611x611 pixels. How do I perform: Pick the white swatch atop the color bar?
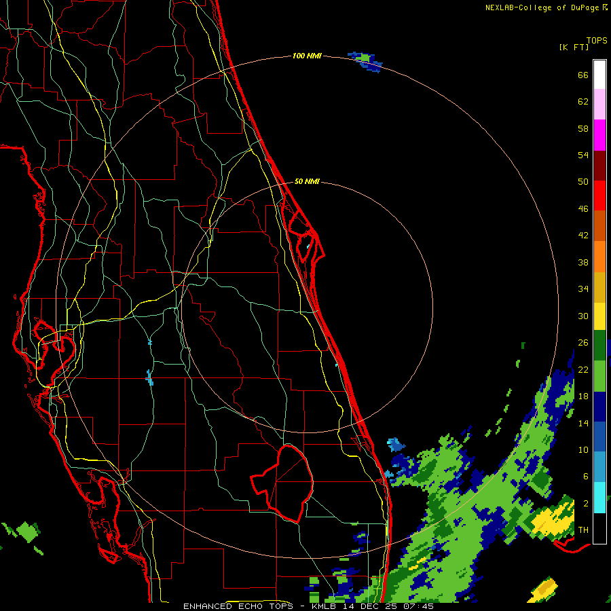599,75
